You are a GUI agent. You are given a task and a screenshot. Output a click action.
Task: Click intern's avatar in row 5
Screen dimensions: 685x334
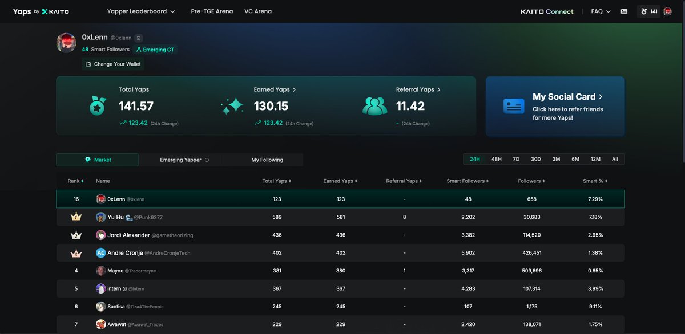[101, 288]
